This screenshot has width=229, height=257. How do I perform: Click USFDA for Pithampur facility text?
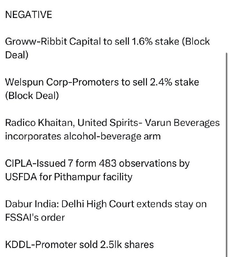(69, 177)
